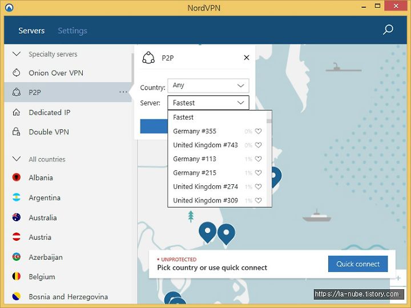Image resolution: width=411 pixels, height=308 pixels.
Task: Choose Azerbaijan country name
Action: coord(46,257)
